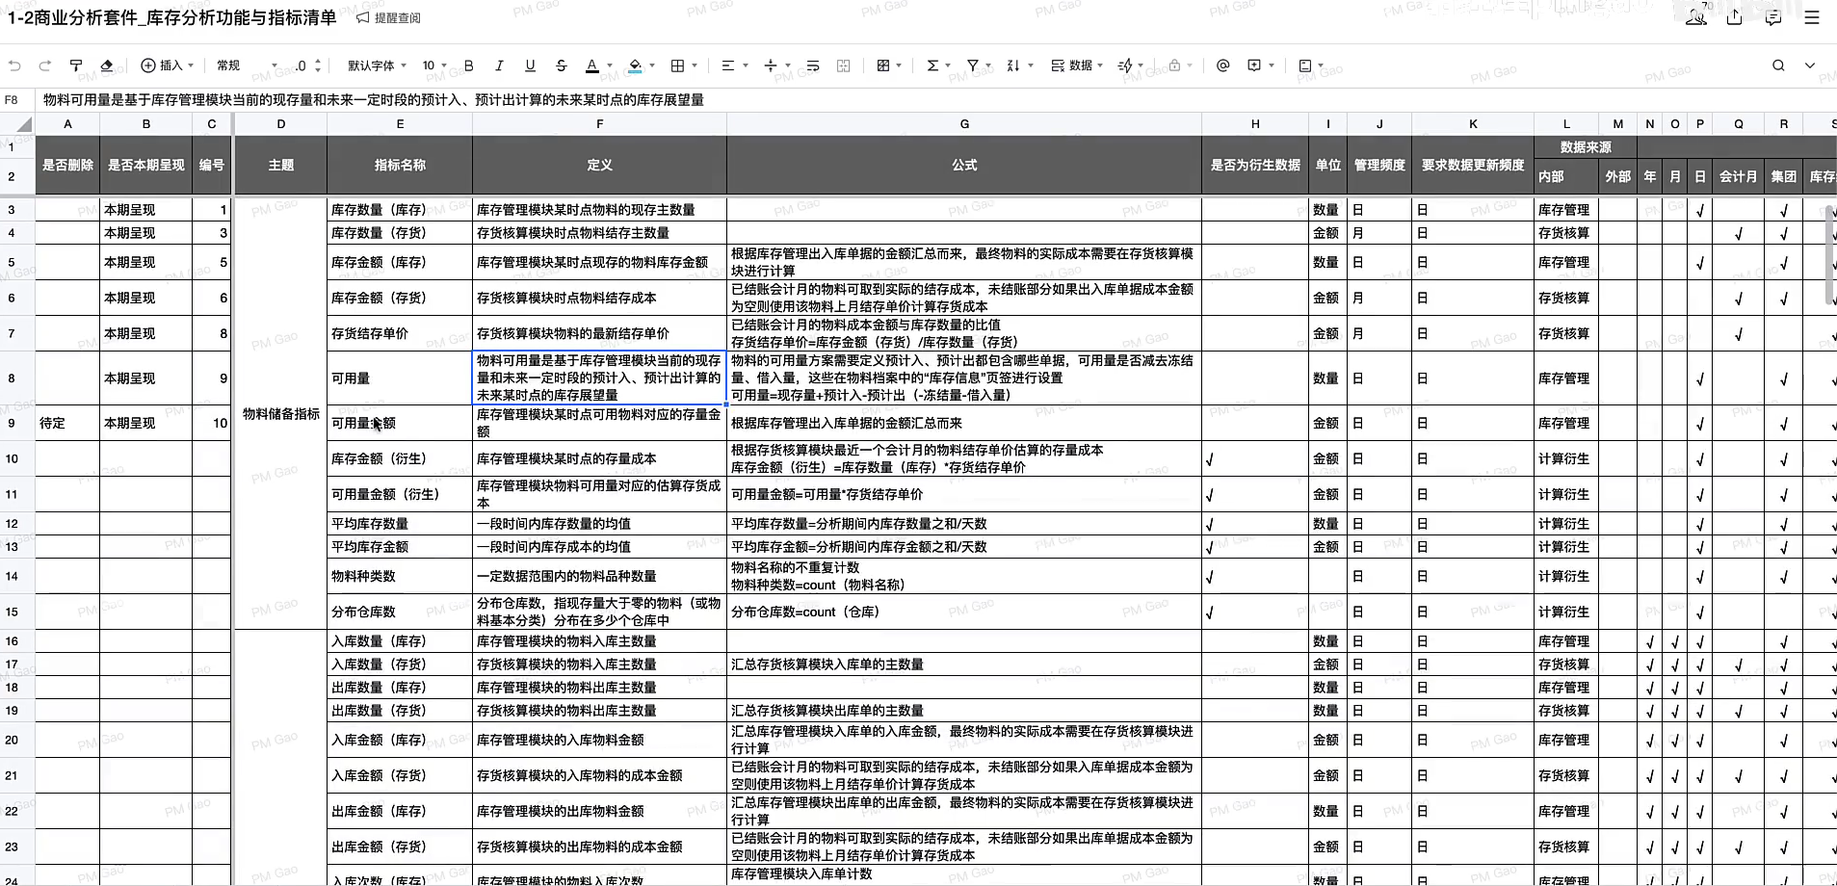Click the image insert icon in toolbar

(1305, 65)
